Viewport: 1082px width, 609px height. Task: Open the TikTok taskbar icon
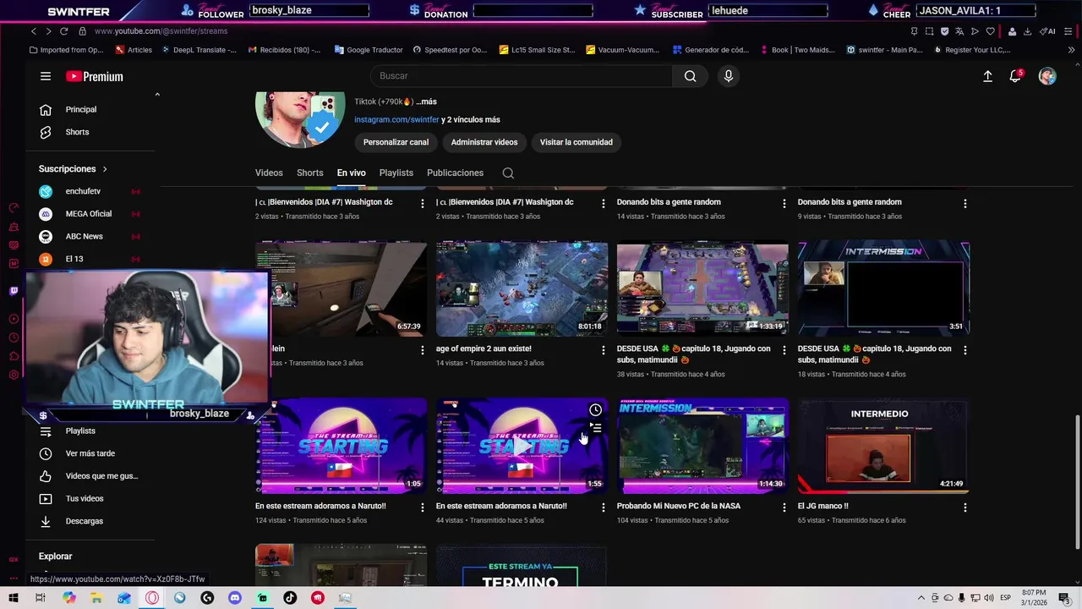point(290,598)
